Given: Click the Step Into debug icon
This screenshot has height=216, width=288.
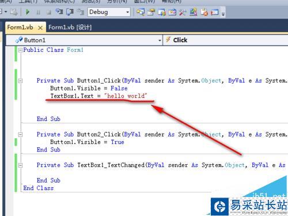Looking at the screenshot, I should [59, 12].
